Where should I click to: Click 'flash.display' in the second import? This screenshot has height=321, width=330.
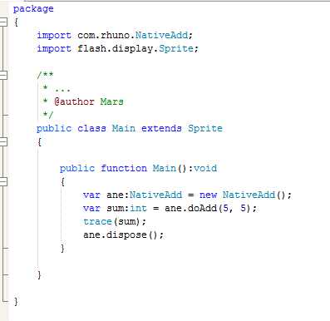pos(115,48)
